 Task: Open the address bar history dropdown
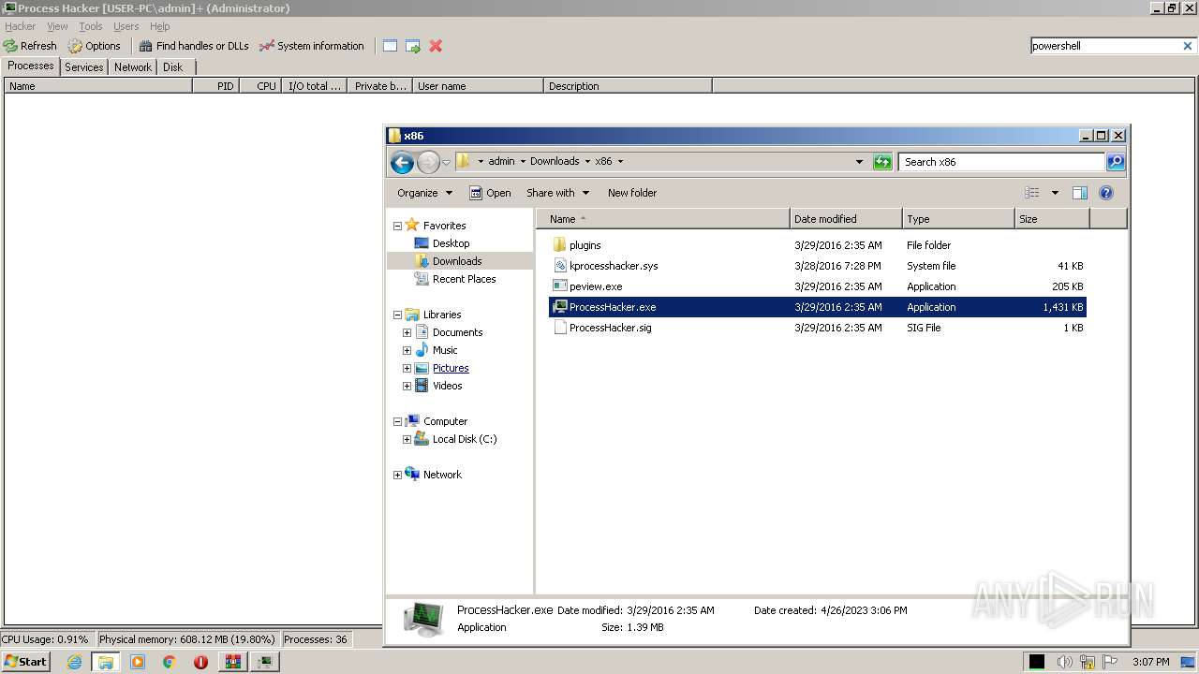coord(859,162)
